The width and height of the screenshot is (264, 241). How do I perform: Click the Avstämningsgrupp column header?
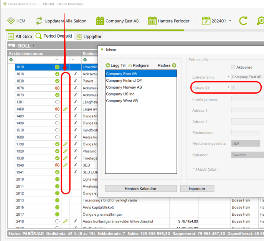[30, 53]
